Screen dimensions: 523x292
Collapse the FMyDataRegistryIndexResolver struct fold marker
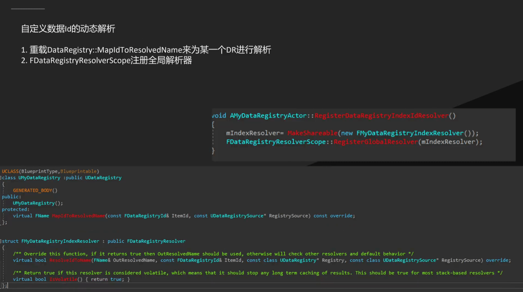1,241
